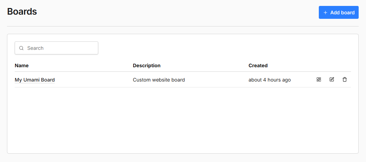Click the 'Custom website board' description text
This screenshot has width=366, height=162.
(159, 80)
